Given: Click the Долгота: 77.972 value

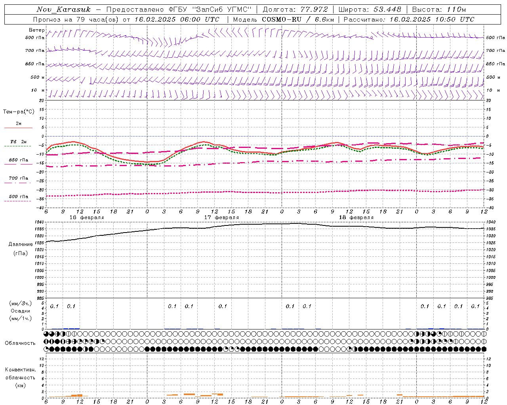Looking at the screenshot, I should [x=295, y=9].
